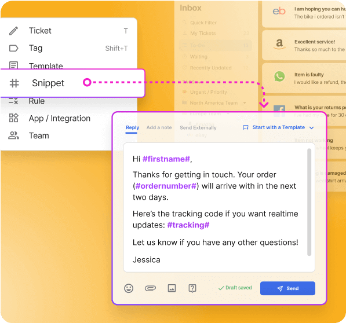The image size is (346, 323).
Task: Click the Team people icon
Action: (x=14, y=135)
